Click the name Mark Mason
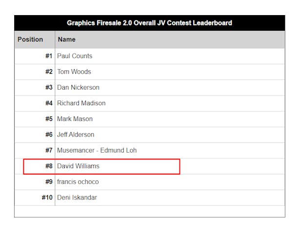Viewport: 301px width, 234px height. 75,119
